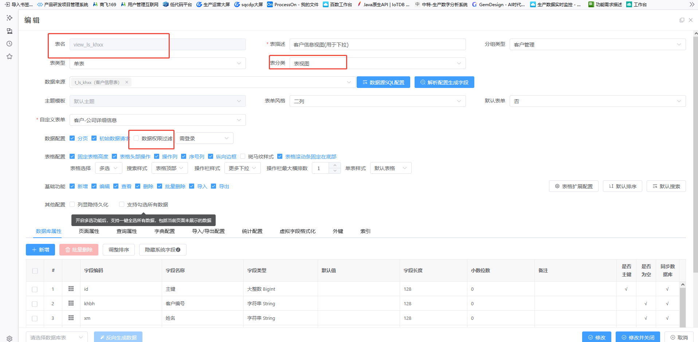
Task: Click the clock history icon in left sidebar
Action: coord(9,44)
